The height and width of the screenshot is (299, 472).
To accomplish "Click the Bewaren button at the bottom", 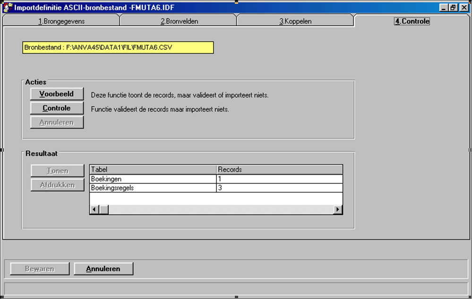I will pos(39,268).
